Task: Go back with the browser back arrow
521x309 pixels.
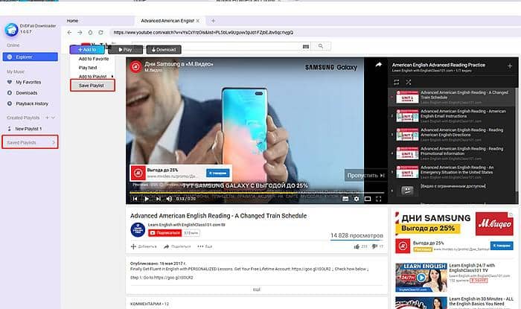Action: point(69,33)
